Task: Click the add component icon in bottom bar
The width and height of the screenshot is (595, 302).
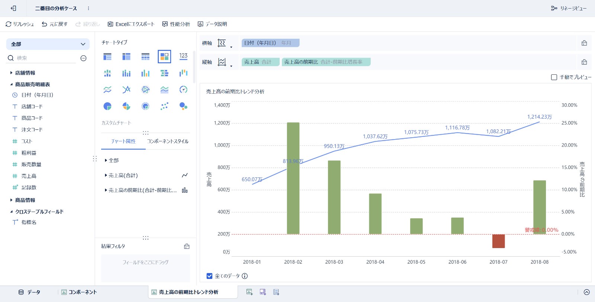Action: (250, 292)
